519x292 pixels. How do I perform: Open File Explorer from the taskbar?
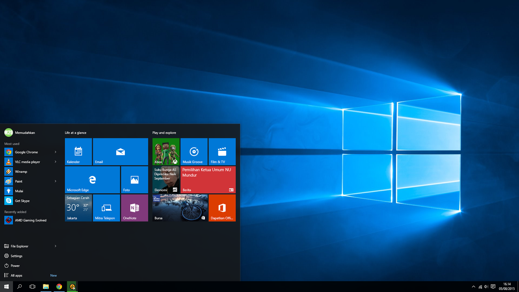[x=46, y=286]
